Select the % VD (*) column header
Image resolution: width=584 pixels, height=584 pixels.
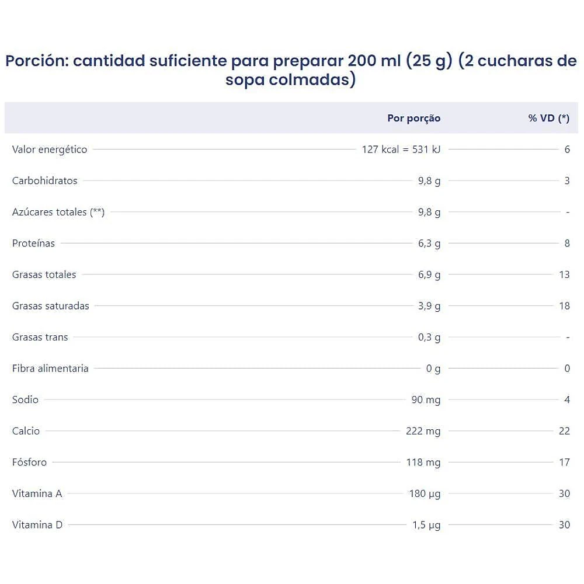click(548, 118)
